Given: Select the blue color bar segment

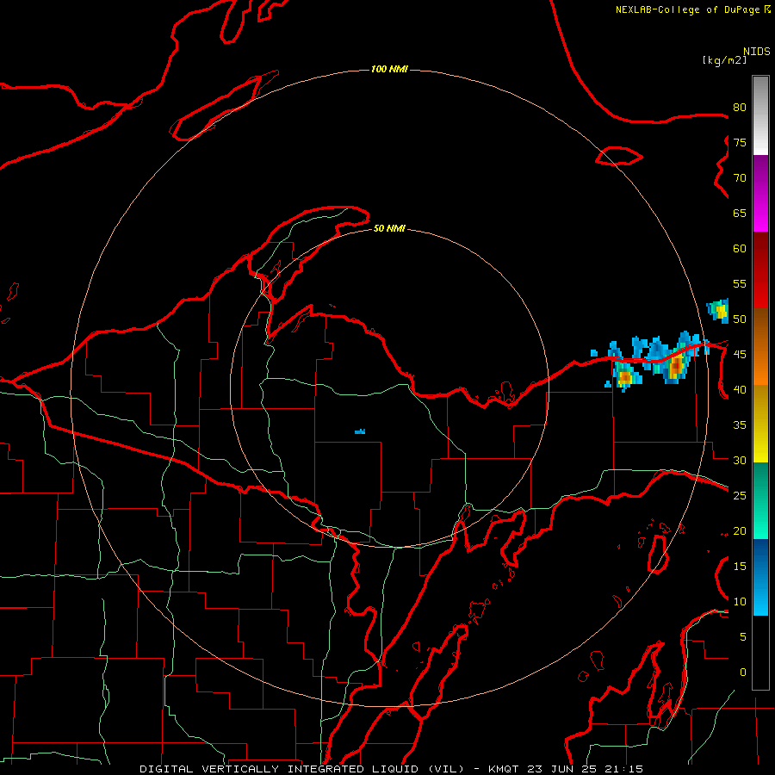Looking at the screenshot, I should tap(760, 577).
